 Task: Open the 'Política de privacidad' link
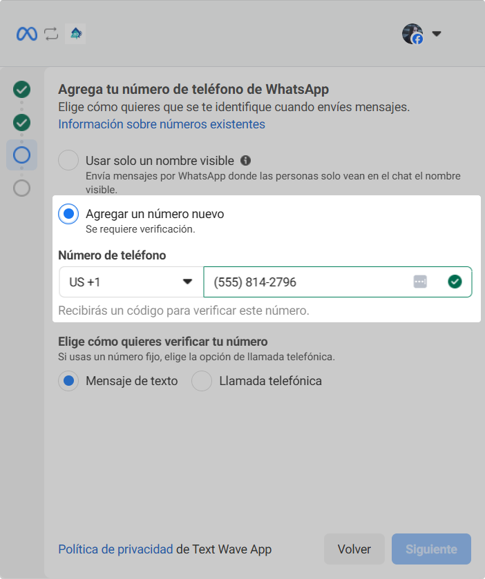(115, 549)
